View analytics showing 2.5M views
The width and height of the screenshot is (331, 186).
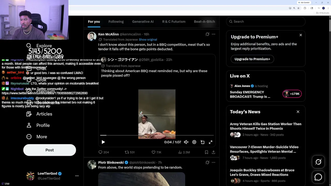pos(184,152)
